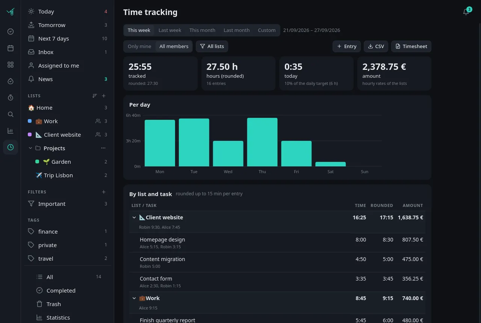Add a new filter with the FILTERS plus
Image resolution: width=481 pixels, height=323 pixels.
[104, 192]
